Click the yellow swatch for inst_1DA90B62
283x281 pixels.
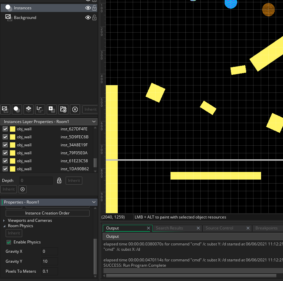(x=13, y=169)
